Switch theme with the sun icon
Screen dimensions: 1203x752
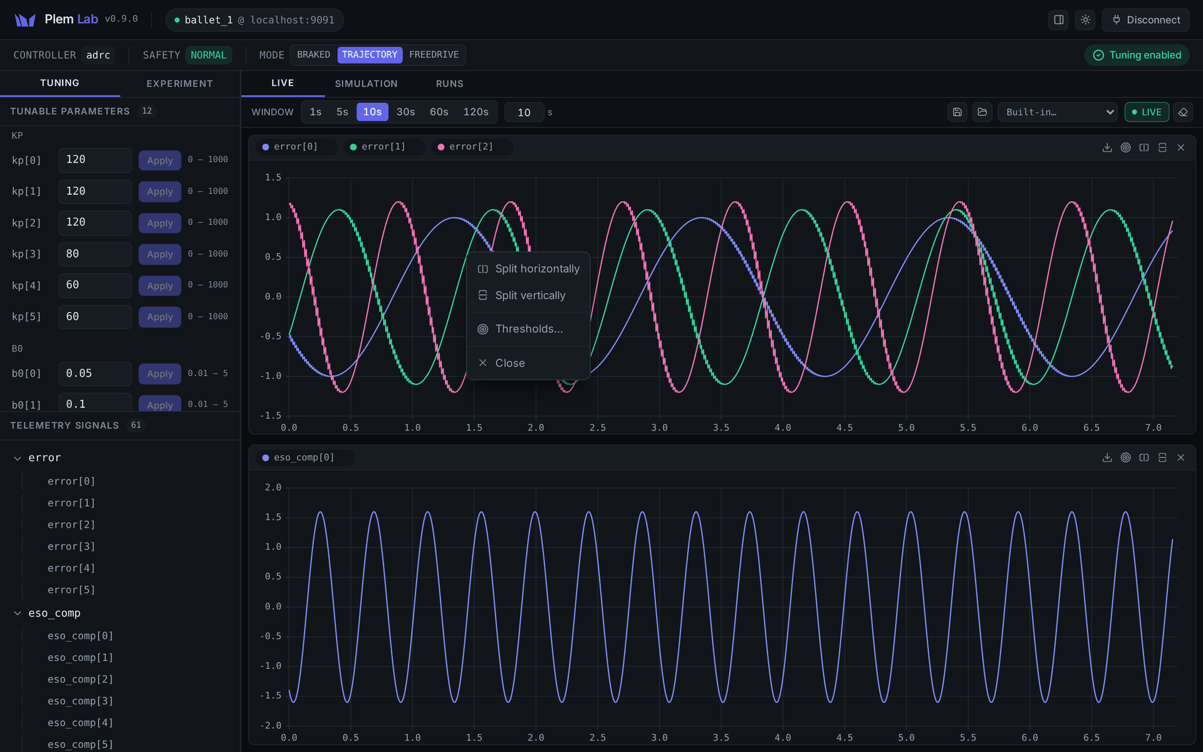[x=1085, y=20]
